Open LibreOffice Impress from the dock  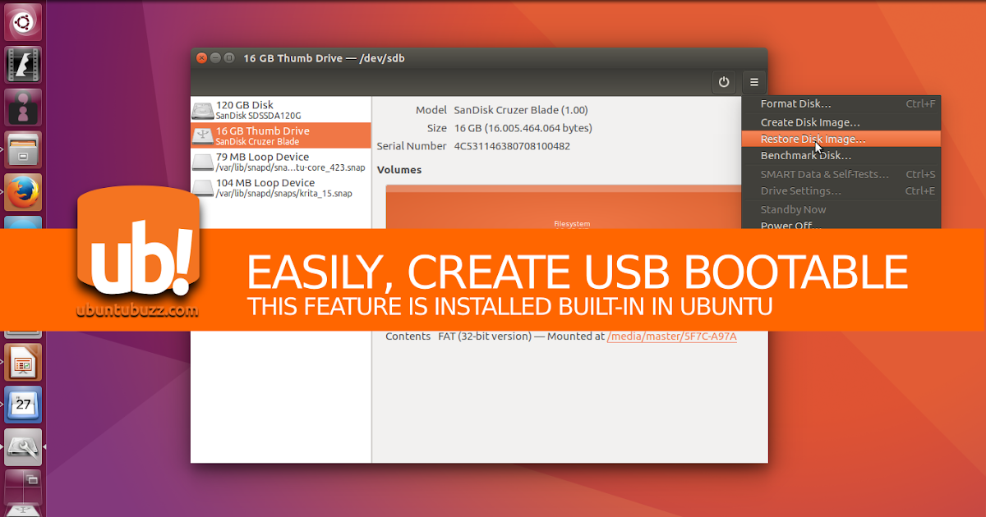[x=23, y=361]
